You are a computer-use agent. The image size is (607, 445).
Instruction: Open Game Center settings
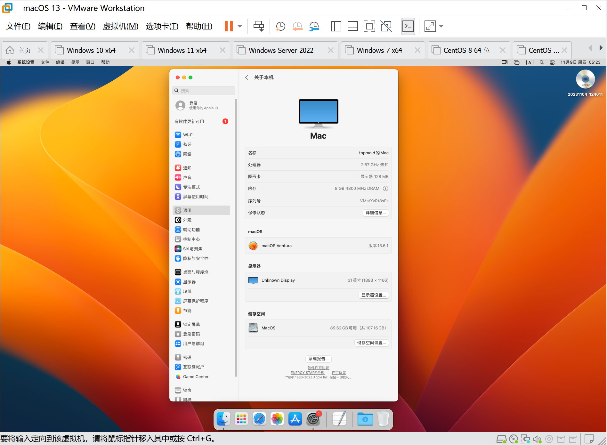pos(201,376)
